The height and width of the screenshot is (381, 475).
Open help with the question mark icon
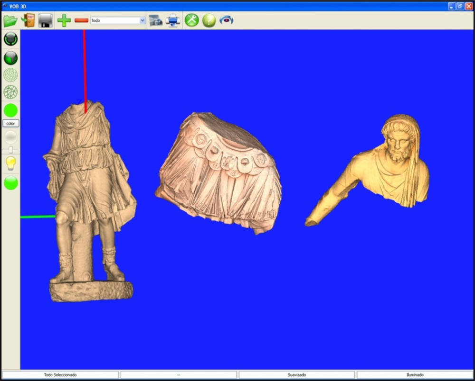click(x=209, y=20)
